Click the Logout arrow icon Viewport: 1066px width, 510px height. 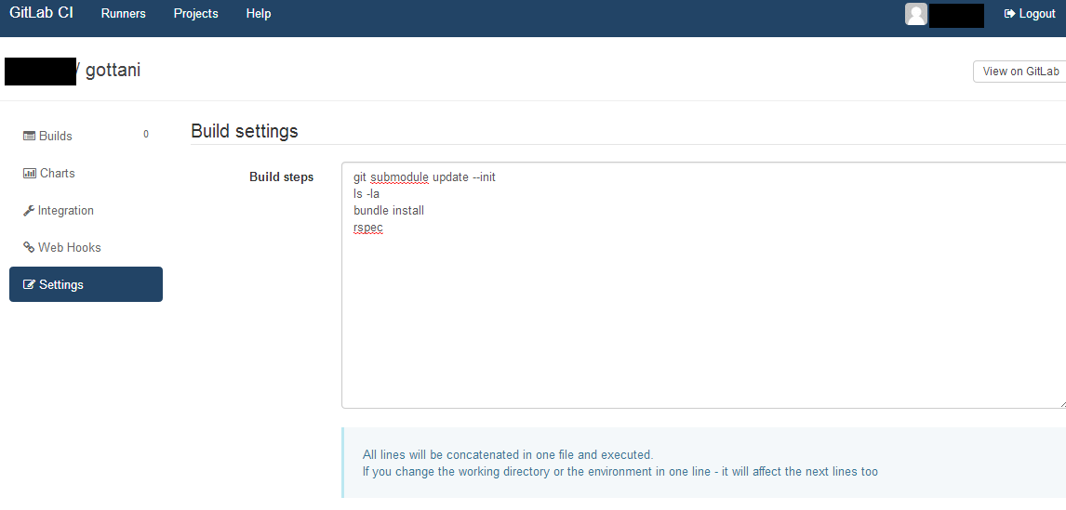point(1009,14)
